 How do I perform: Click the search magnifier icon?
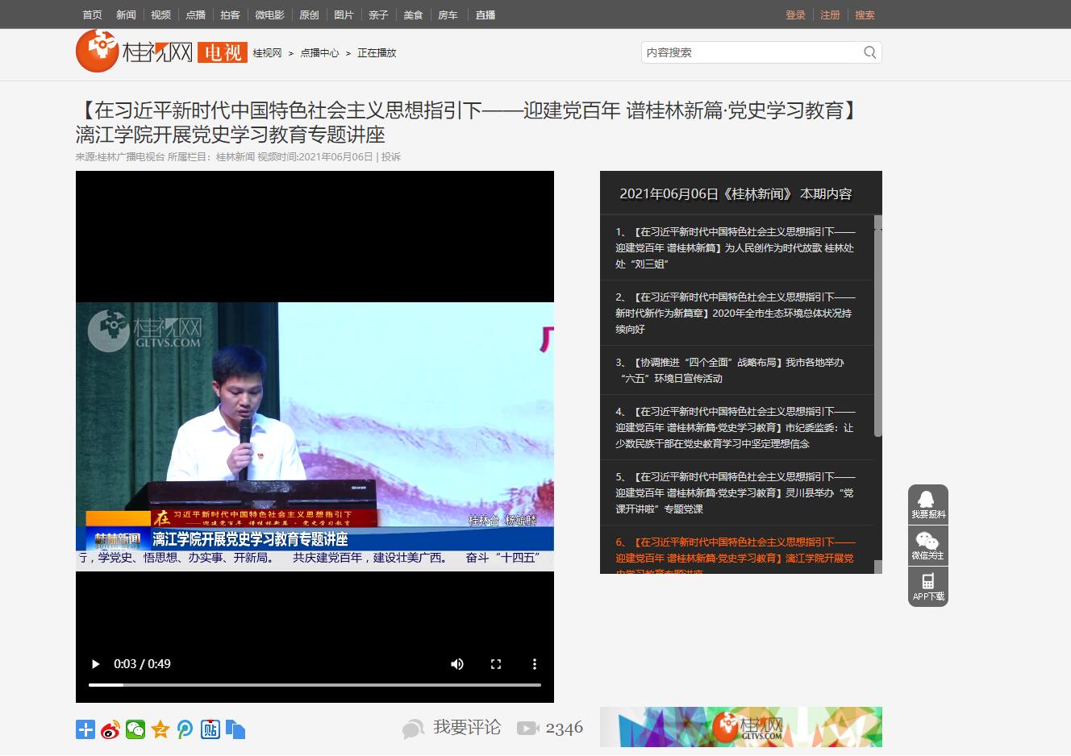869,52
